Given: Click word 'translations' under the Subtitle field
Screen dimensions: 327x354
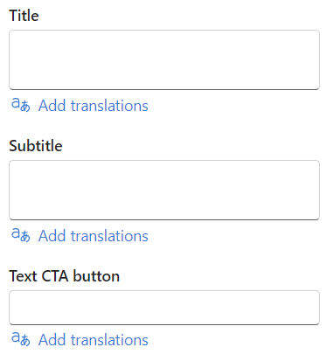Looking at the screenshot, I should click(109, 236).
